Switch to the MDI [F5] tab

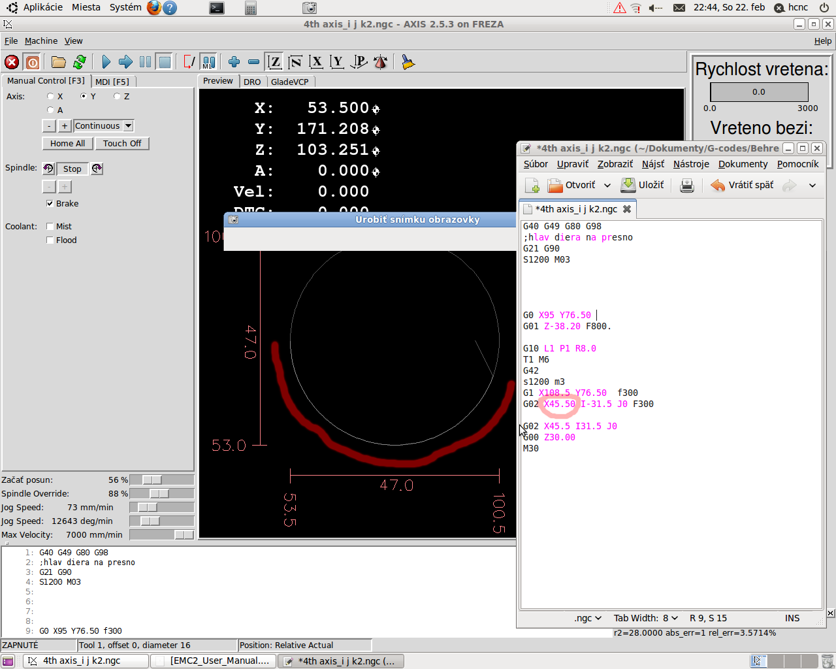112,82
